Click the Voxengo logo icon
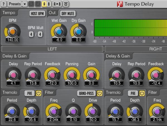167x126 pixels. point(120,4)
